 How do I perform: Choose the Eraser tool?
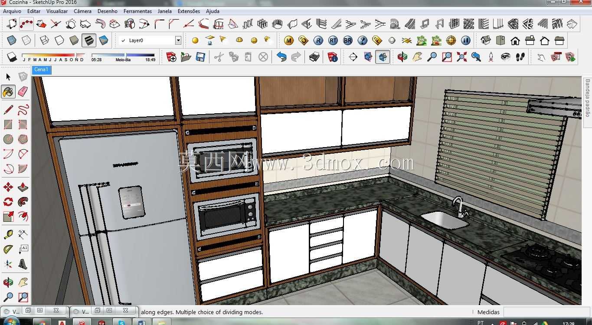point(23,92)
